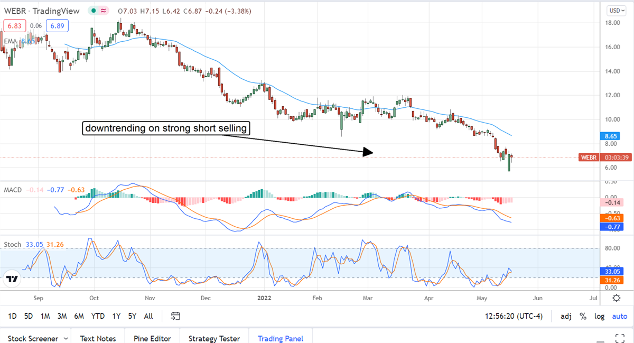634x343 pixels.
Task: Open chart settings gear icon
Action: tap(616, 298)
